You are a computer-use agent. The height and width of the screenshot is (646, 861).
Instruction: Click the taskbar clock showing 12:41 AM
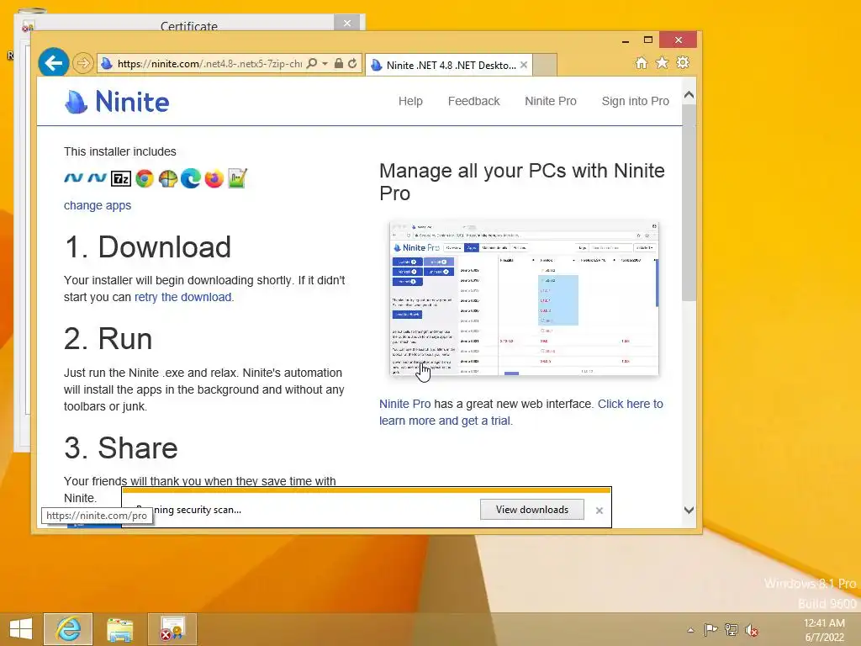pyautogui.click(x=824, y=630)
